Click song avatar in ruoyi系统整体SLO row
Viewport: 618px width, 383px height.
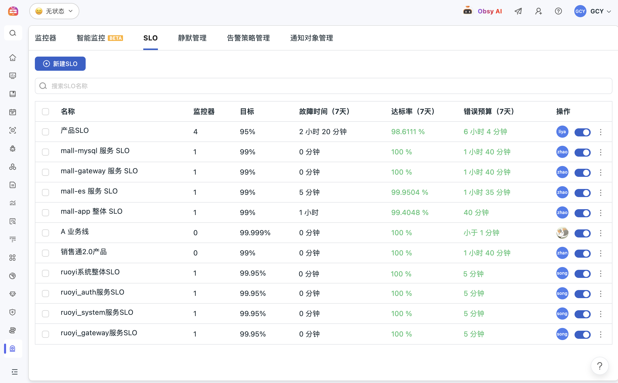(x=562, y=273)
